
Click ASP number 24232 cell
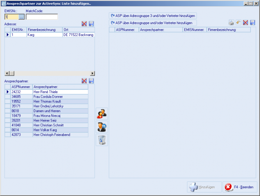pos(22,92)
